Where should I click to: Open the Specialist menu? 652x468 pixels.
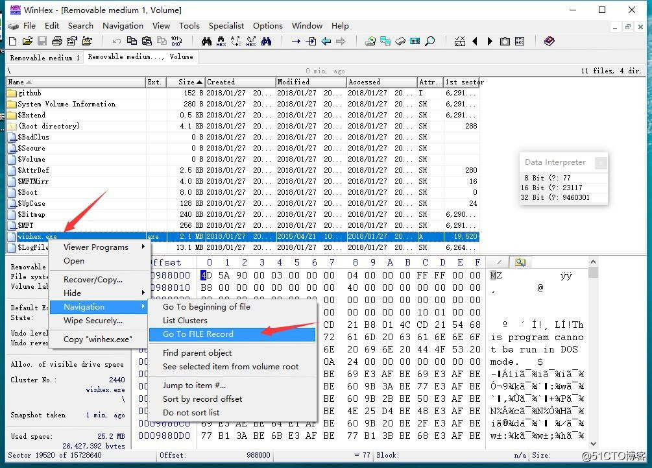pos(226,26)
